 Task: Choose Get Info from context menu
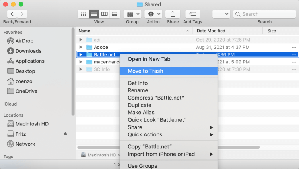coord(169,83)
